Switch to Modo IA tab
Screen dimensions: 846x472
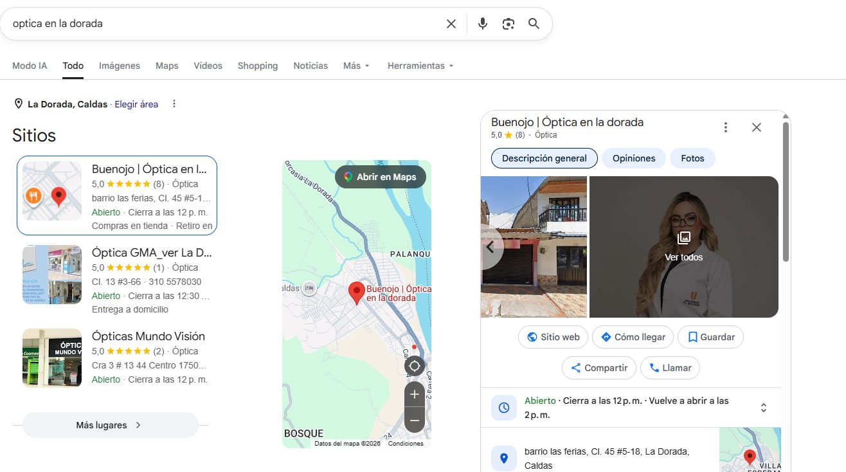(30, 66)
